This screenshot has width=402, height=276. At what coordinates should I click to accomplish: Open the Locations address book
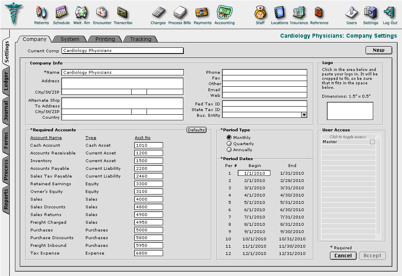(x=279, y=15)
